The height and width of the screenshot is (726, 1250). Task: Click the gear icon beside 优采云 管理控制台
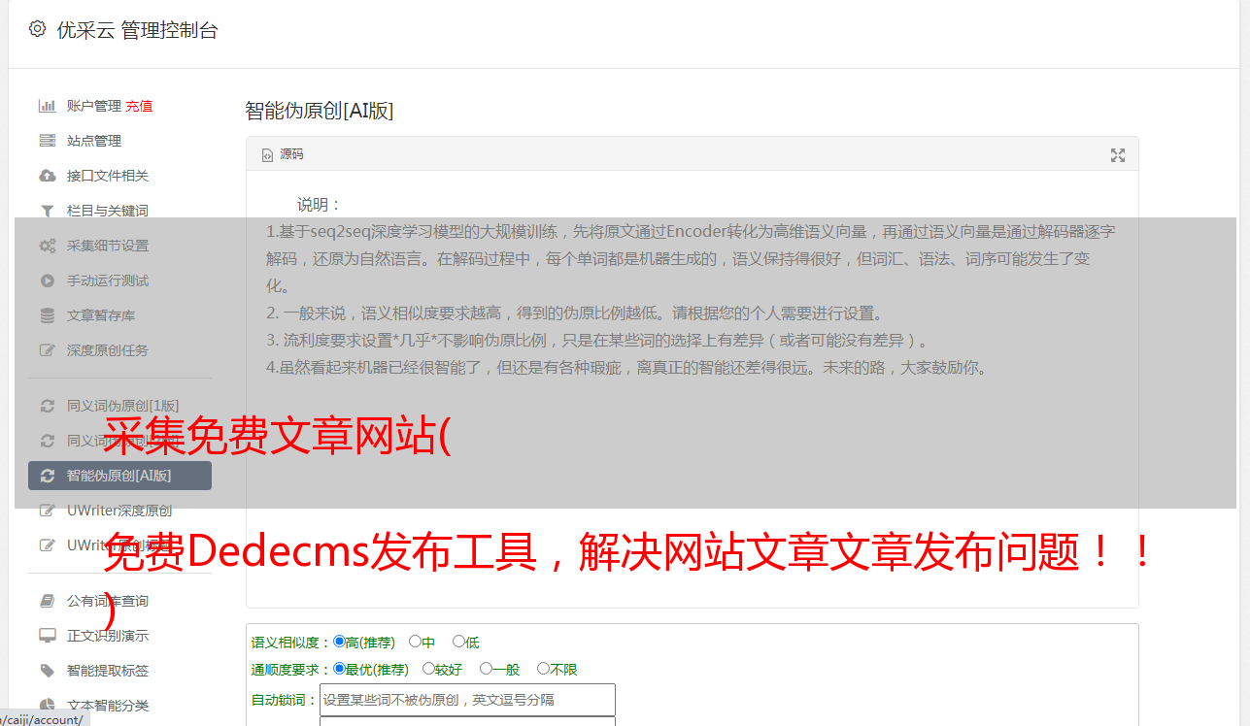37,29
